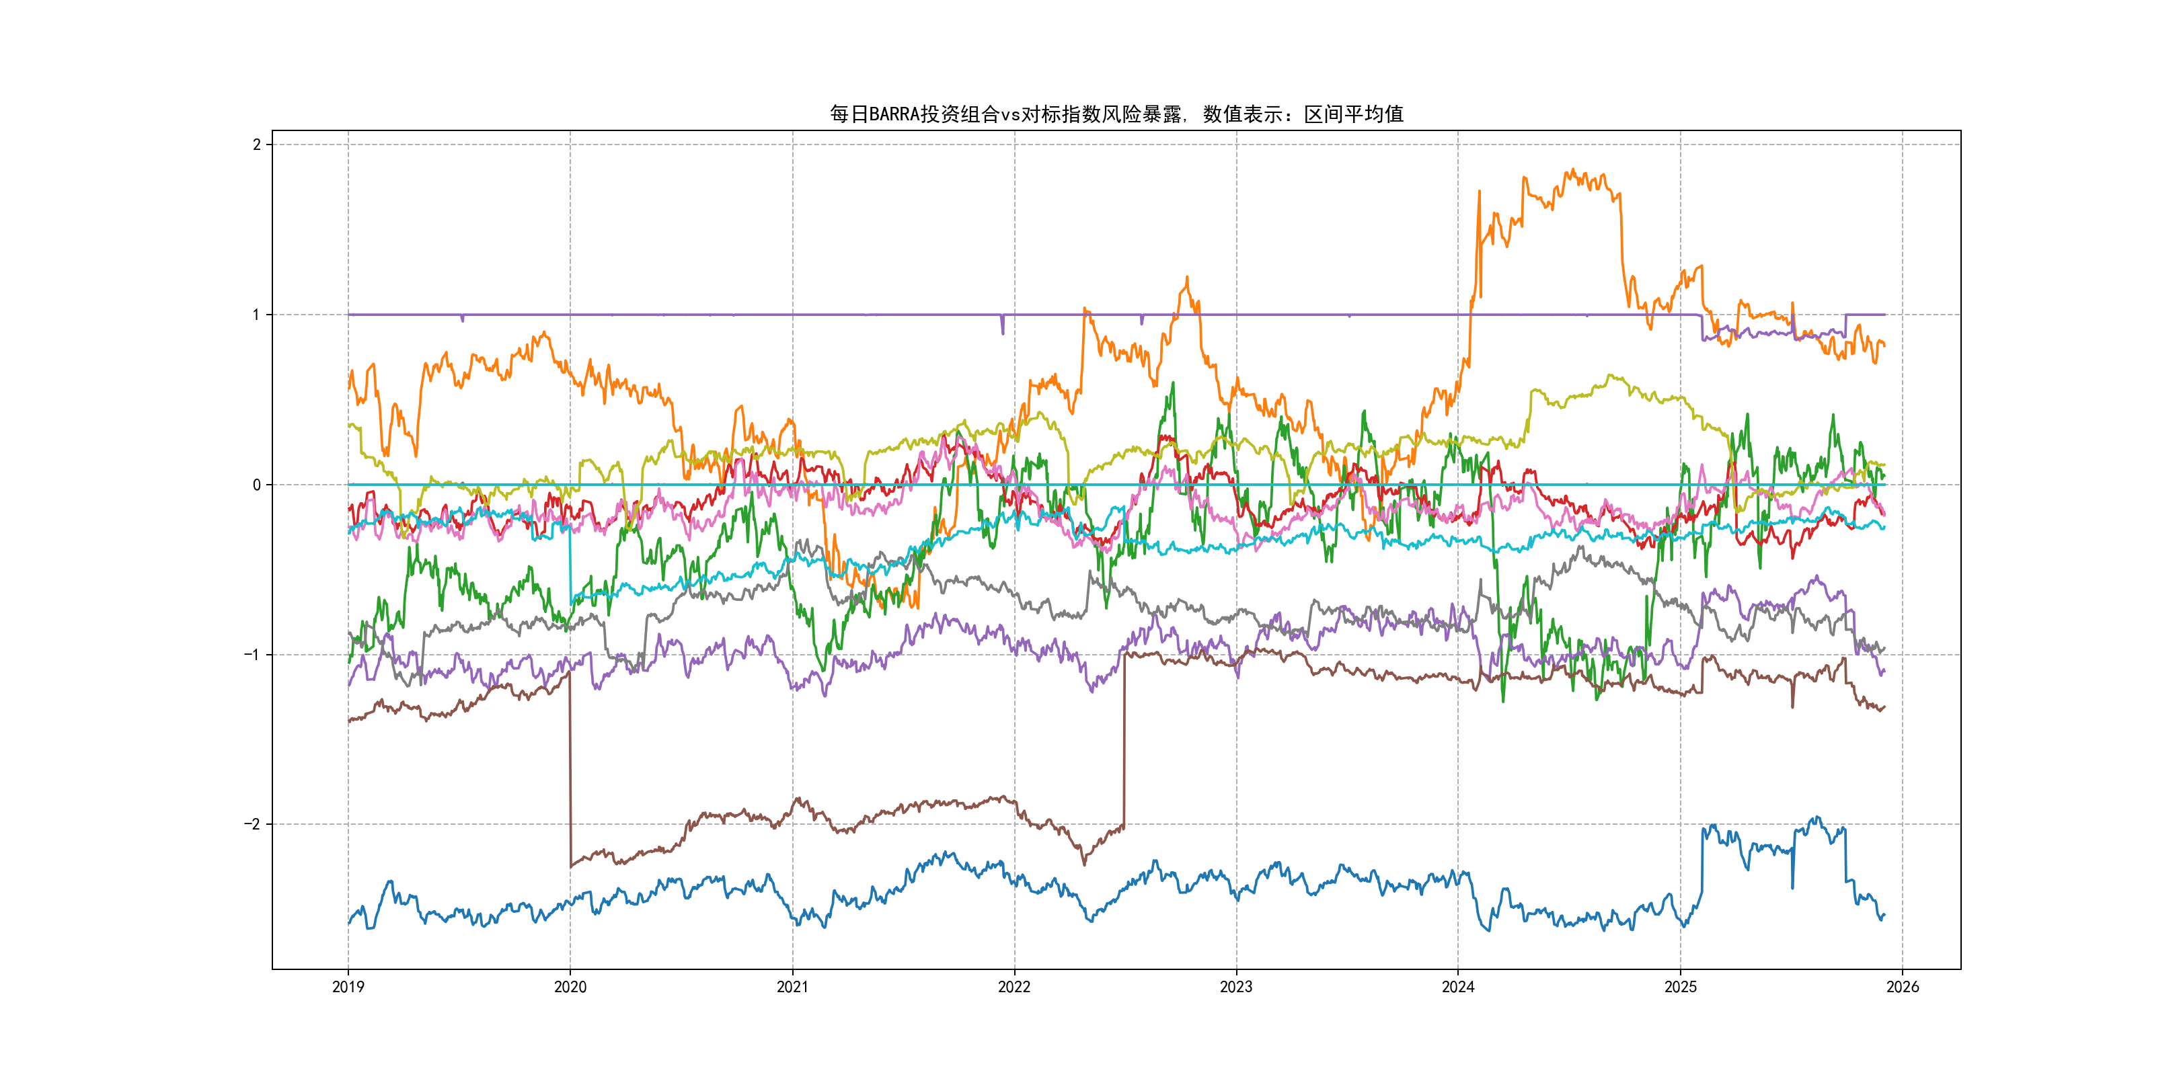Click the y-axis label 1

[256, 315]
